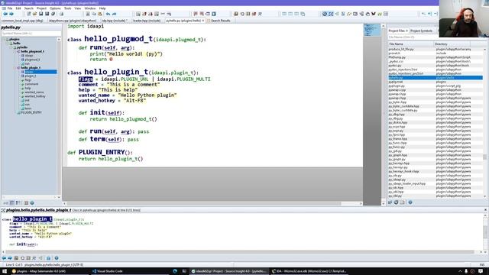
Task: Switch to IDA window in taskbar
Action: (x=309, y=271)
